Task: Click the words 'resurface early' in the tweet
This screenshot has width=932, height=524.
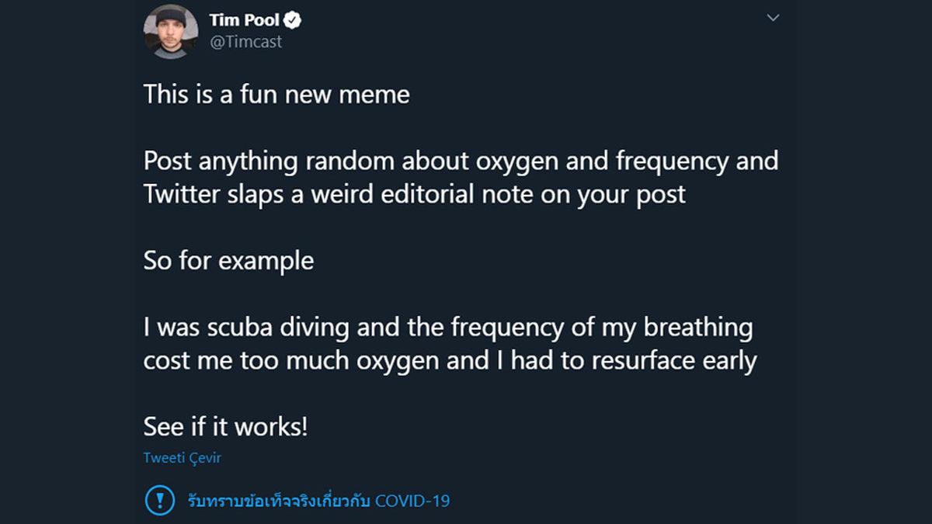Action: [x=676, y=360]
